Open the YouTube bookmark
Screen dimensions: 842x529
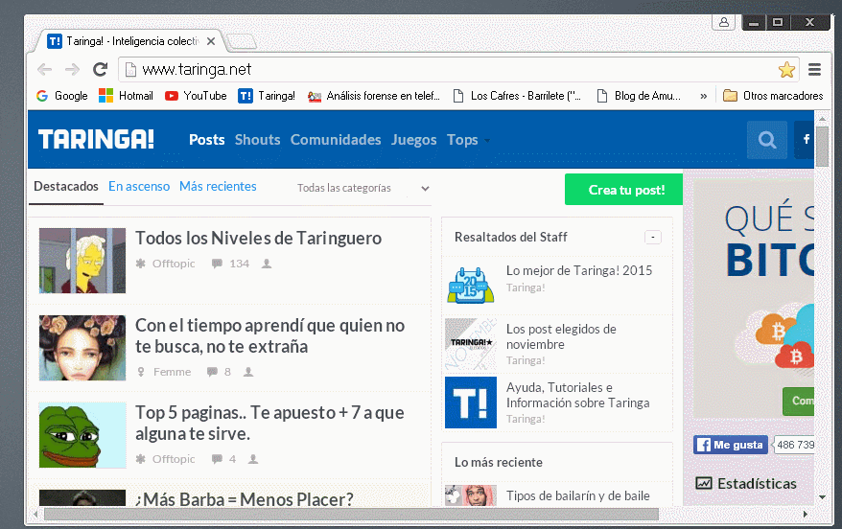pyautogui.click(x=196, y=96)
